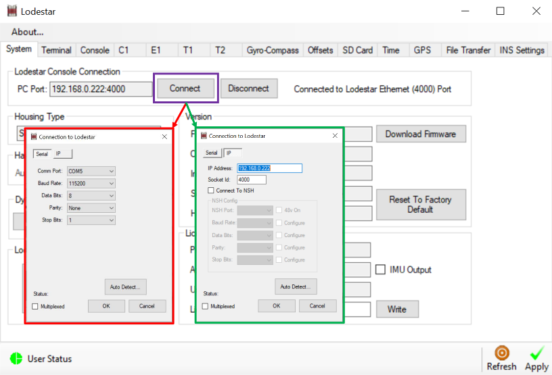The image size is (552, 375).
Task: Click the Lodestar app icon in title bar
Action: (x=11, y=11)
